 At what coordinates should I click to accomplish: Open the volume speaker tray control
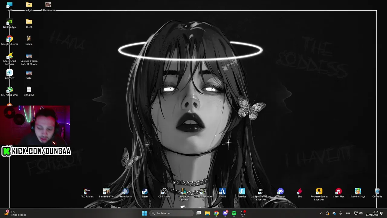tap(361, 213)
